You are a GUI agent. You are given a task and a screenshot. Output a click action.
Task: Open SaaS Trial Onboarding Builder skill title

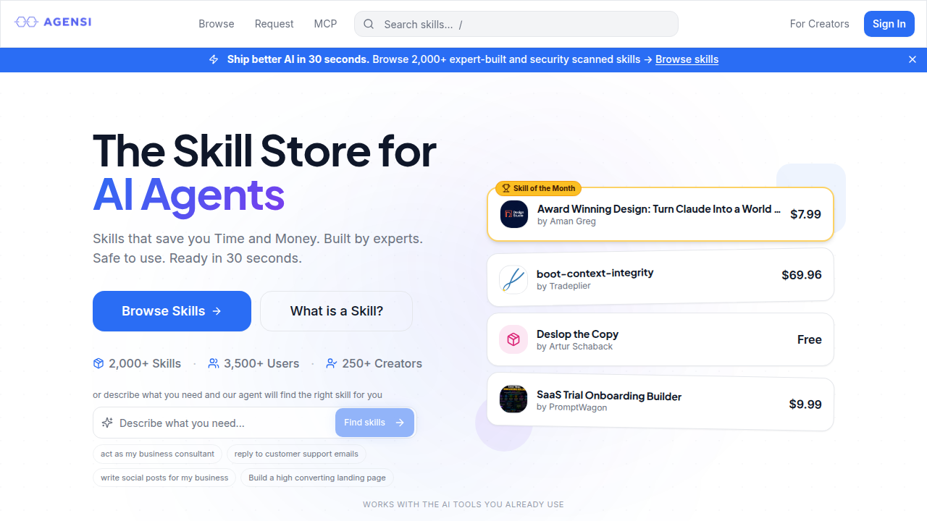tap(609, 396)
